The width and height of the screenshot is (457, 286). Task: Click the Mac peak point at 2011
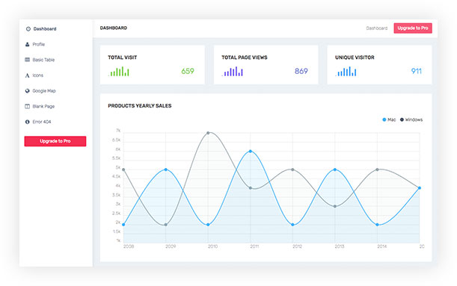coord(251,152)
